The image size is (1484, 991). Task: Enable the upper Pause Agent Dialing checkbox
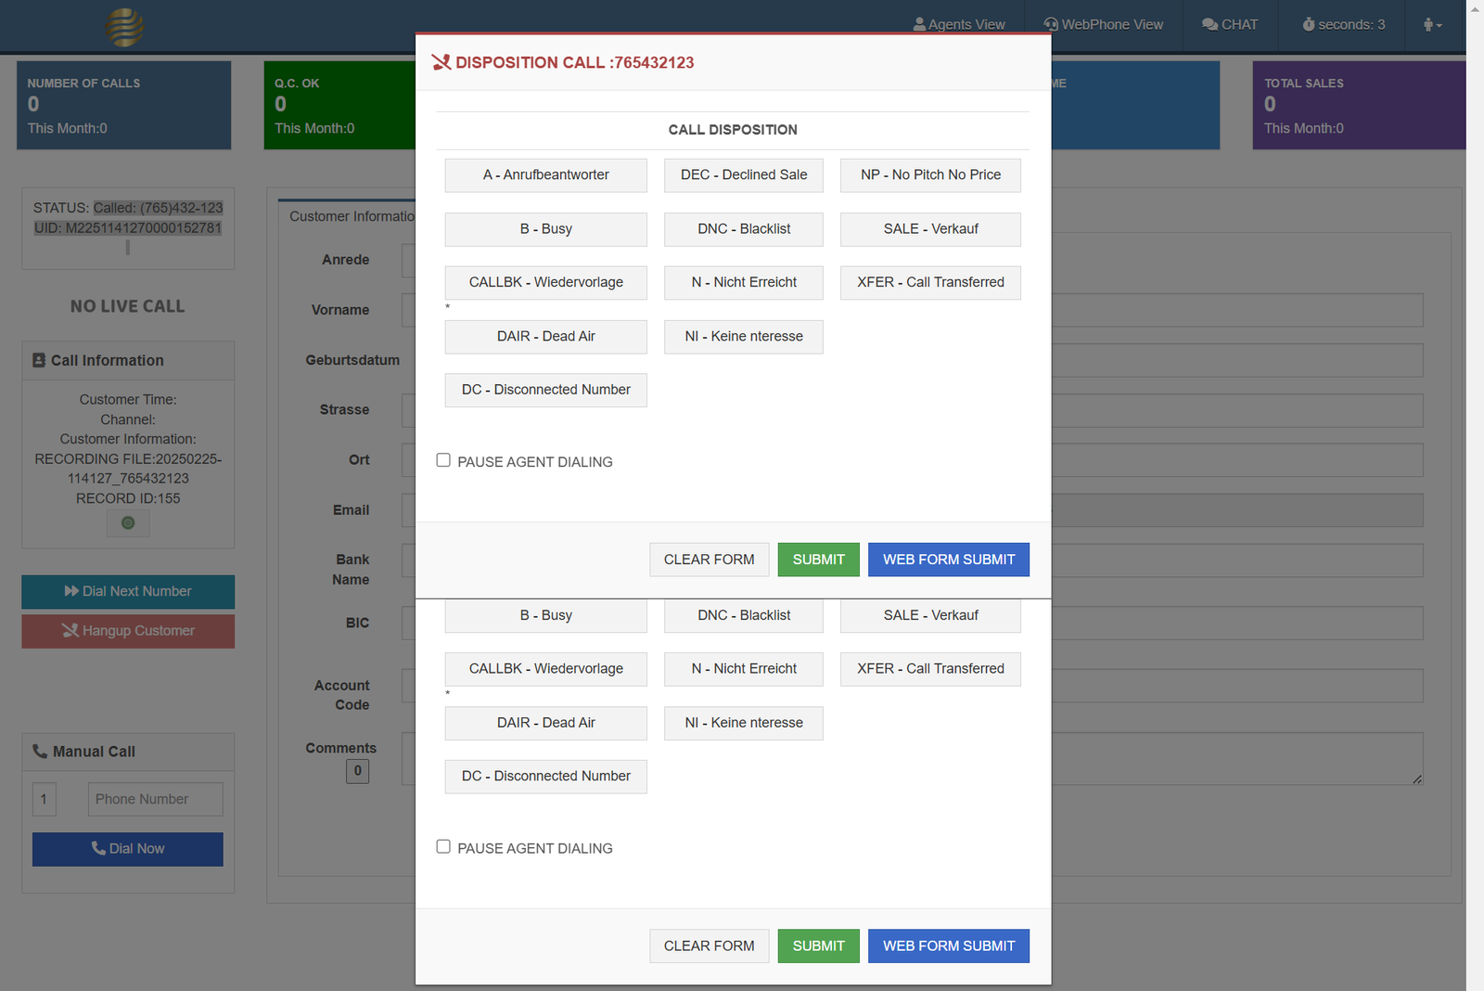443,459
